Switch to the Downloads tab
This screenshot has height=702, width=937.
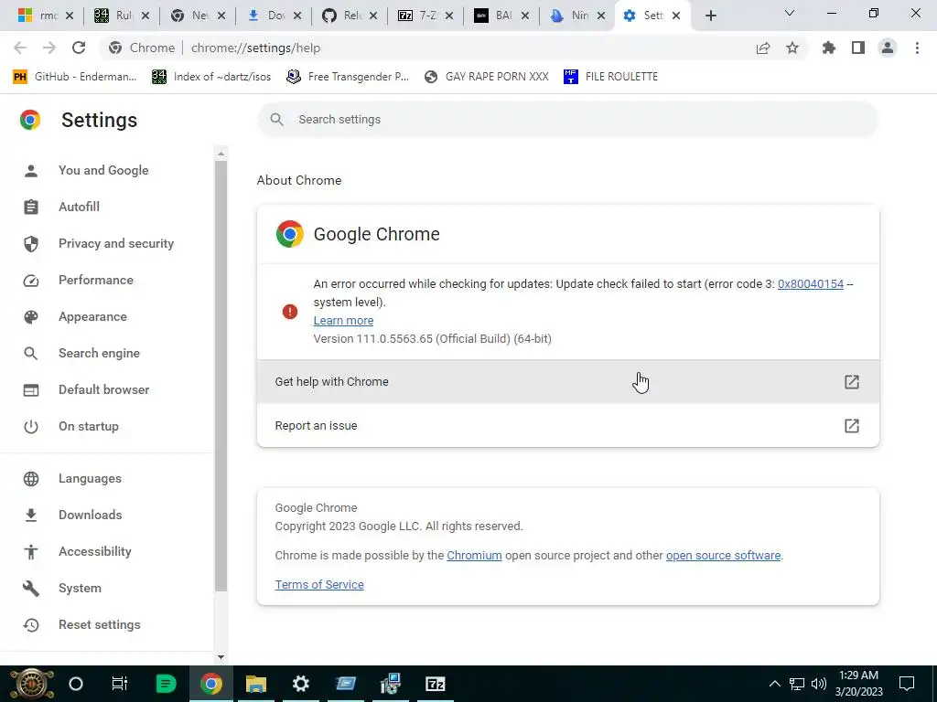pyautogui.click(x=273, y=16)
